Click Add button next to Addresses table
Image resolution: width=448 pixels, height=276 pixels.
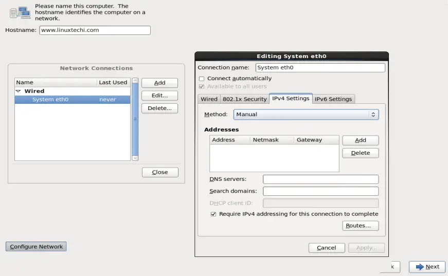361,140
